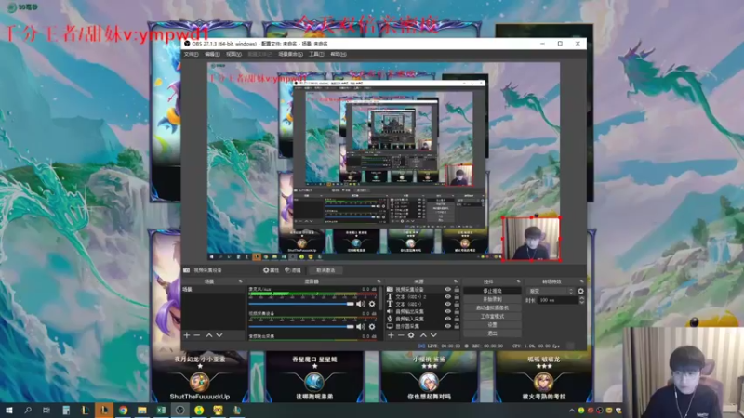Toggle visibility of 文本 (GDI+) source
744x418 pixels.
447,304
